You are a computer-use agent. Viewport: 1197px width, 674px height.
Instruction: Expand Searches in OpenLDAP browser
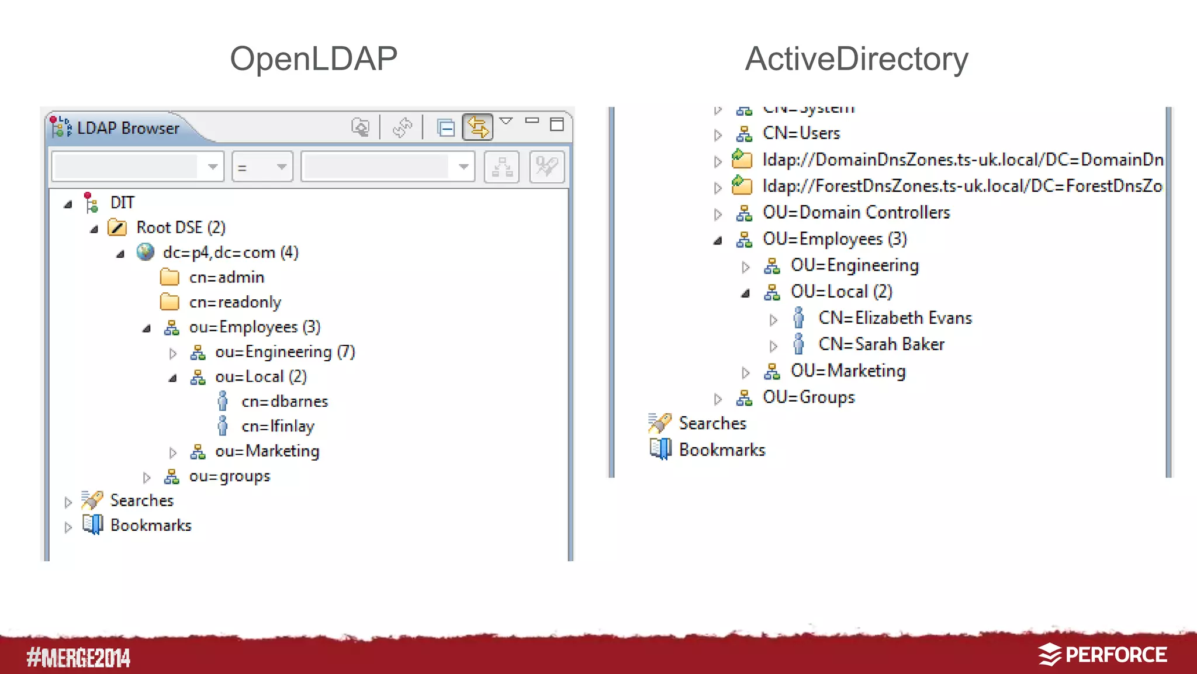click(68, 502)
